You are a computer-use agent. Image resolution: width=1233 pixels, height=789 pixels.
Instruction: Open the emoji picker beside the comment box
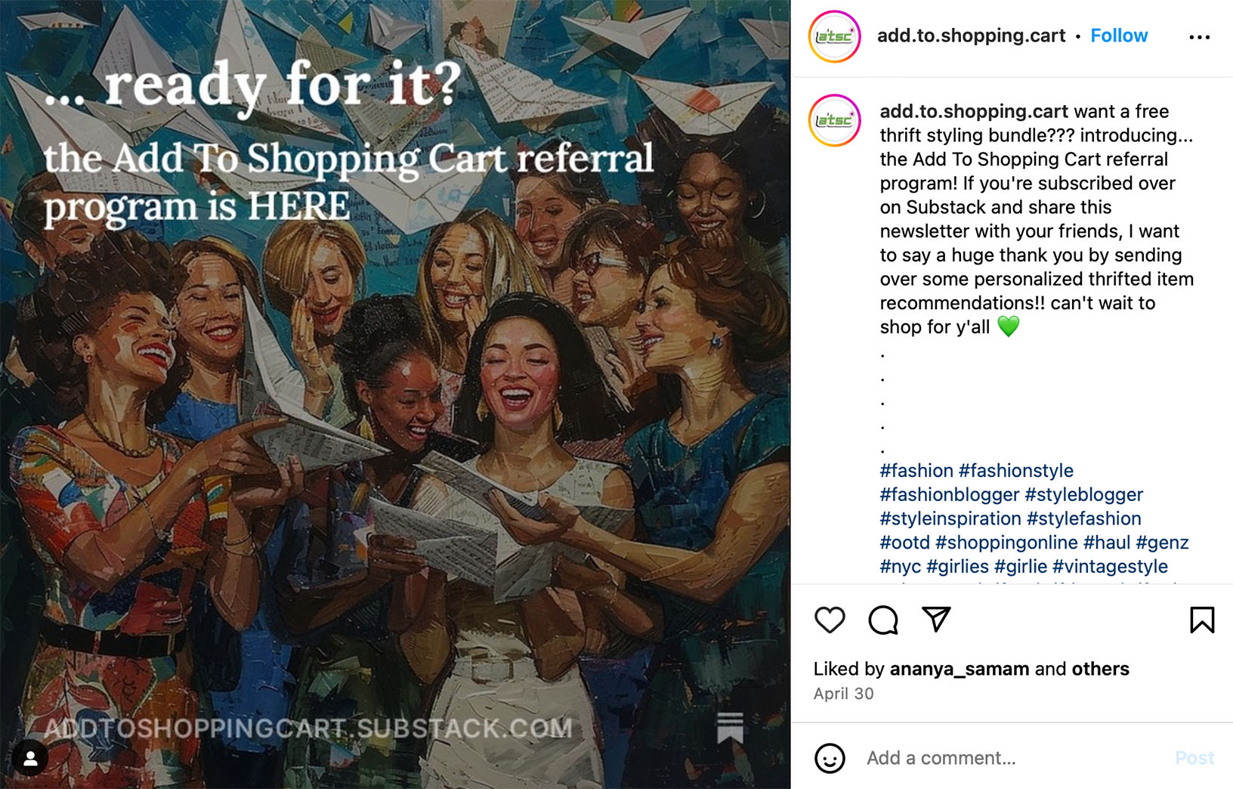point(830,758)
